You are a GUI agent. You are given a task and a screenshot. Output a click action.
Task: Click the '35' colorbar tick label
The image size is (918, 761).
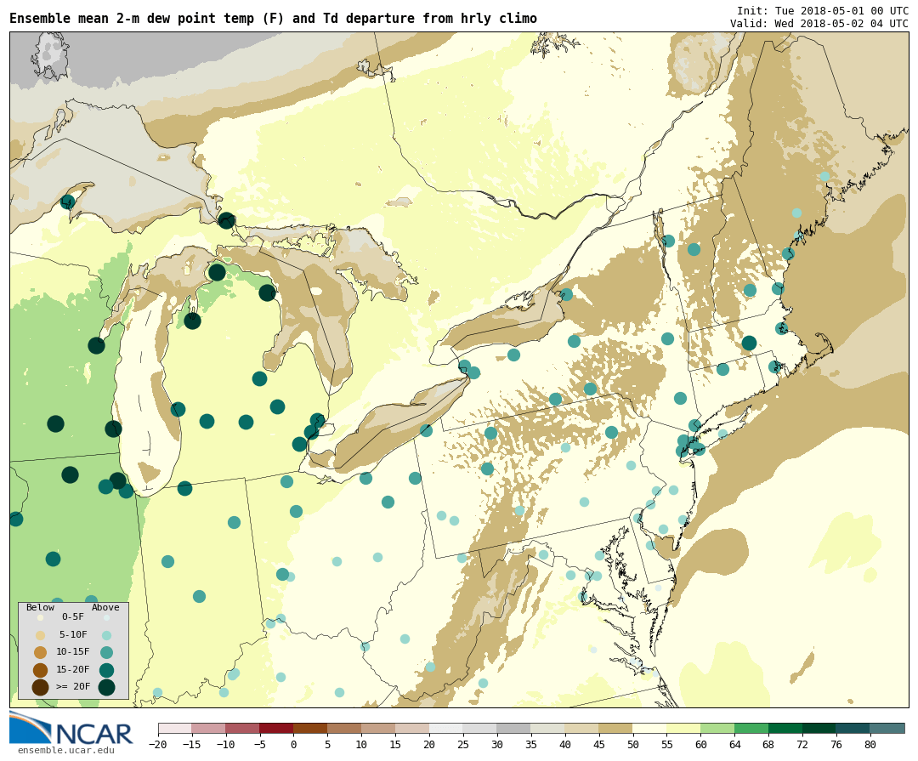pos(531,745)
